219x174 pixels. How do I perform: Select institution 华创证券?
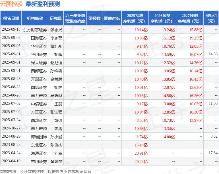(x=39, y=54)
